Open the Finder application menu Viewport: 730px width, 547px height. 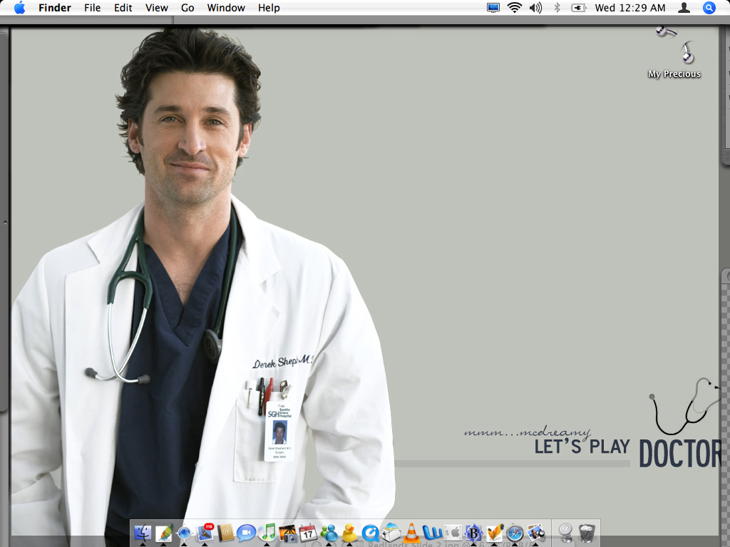(x=54, y=8)
